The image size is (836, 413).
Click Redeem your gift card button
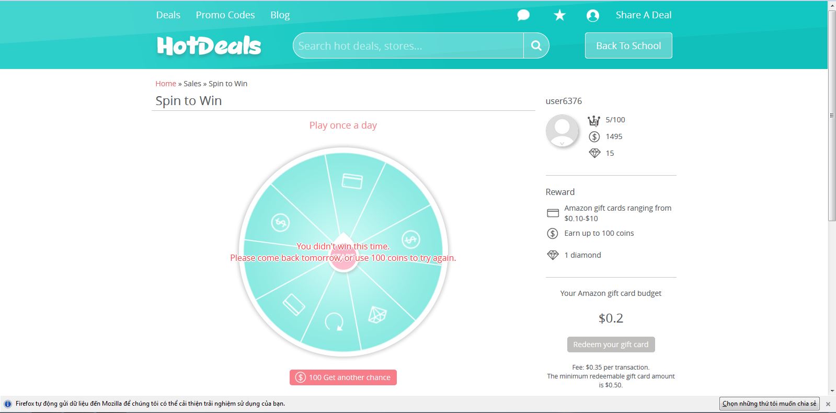point(611,345)
